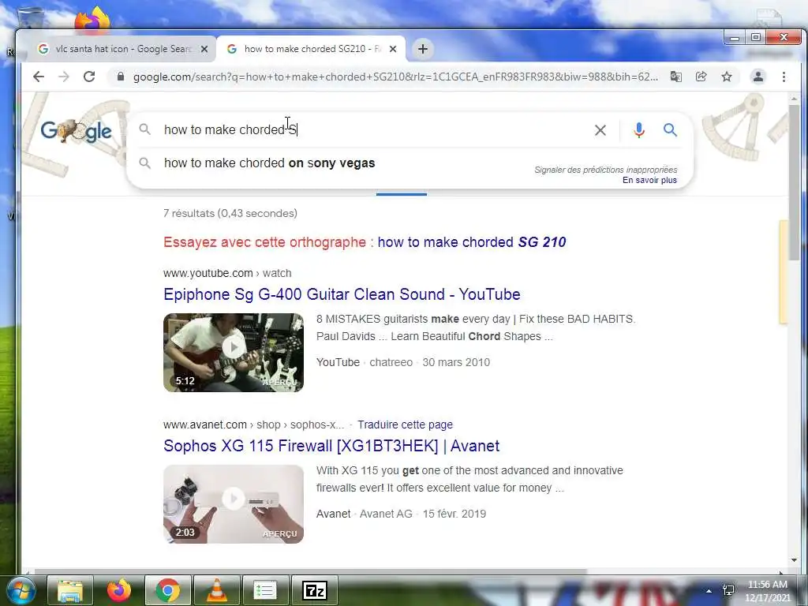This screenshot has width=808, height=606.
Task: Start voice search with microphone icon
Action: [639, 130]
